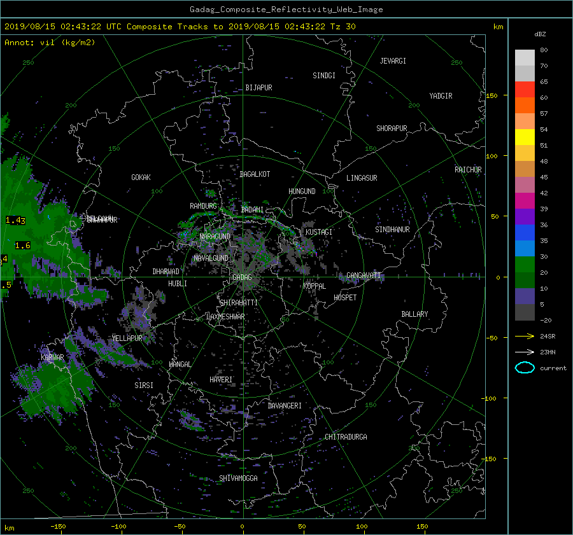Pick the blue 35 dBZ legend swatch

click(x=525, y=232)
